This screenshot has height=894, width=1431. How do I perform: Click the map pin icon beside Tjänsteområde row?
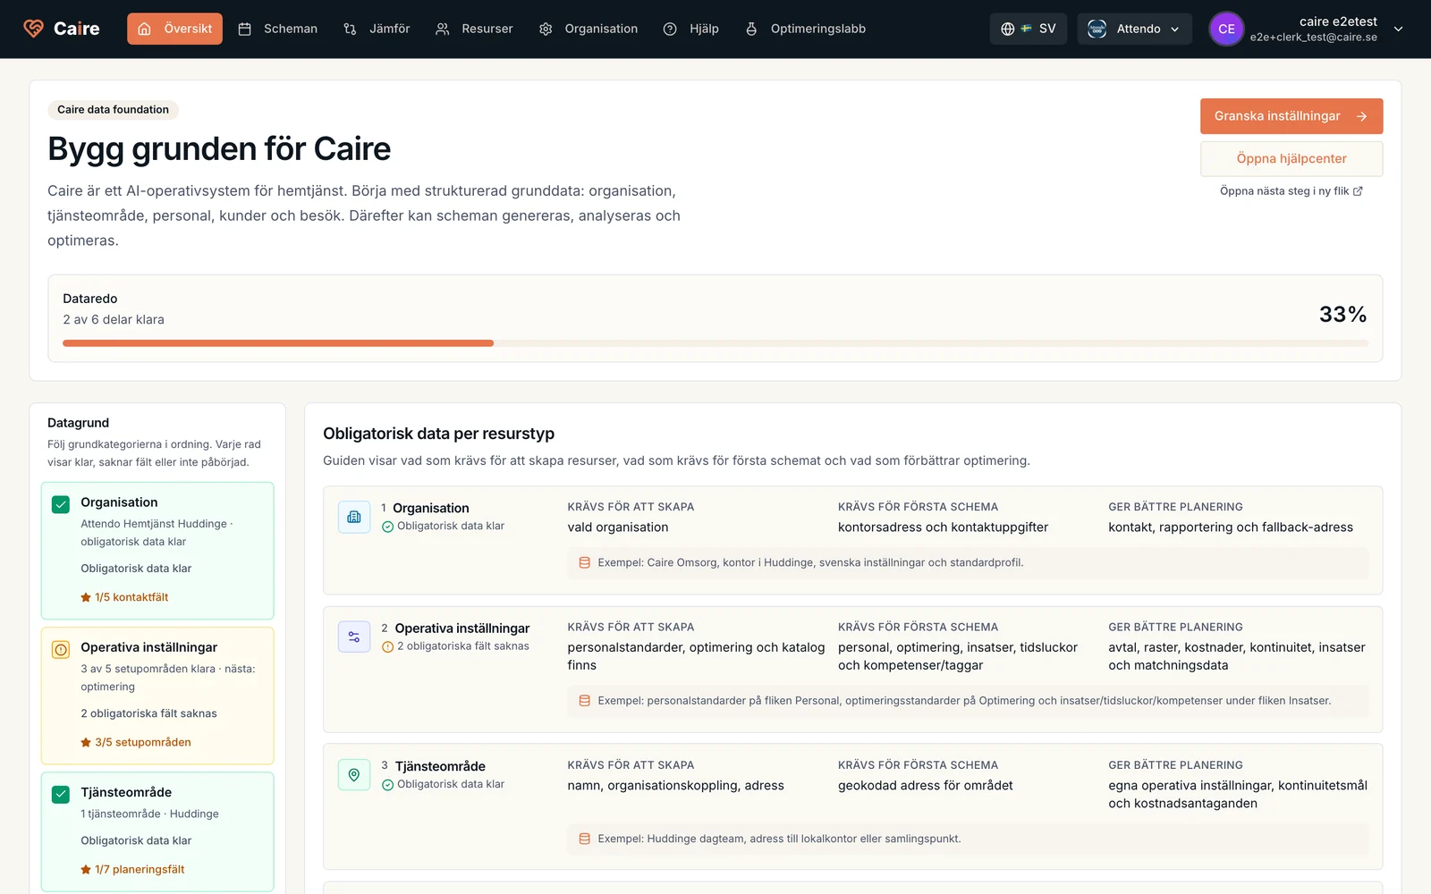coord(354,774)
